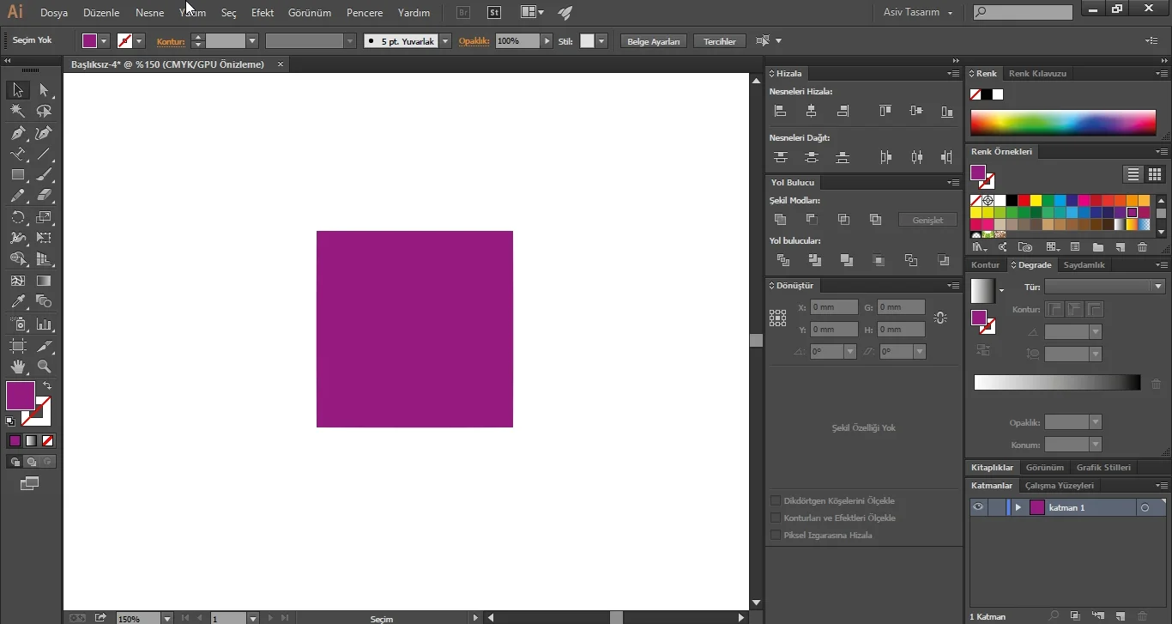Set paint mode to None

pos(48,440)
